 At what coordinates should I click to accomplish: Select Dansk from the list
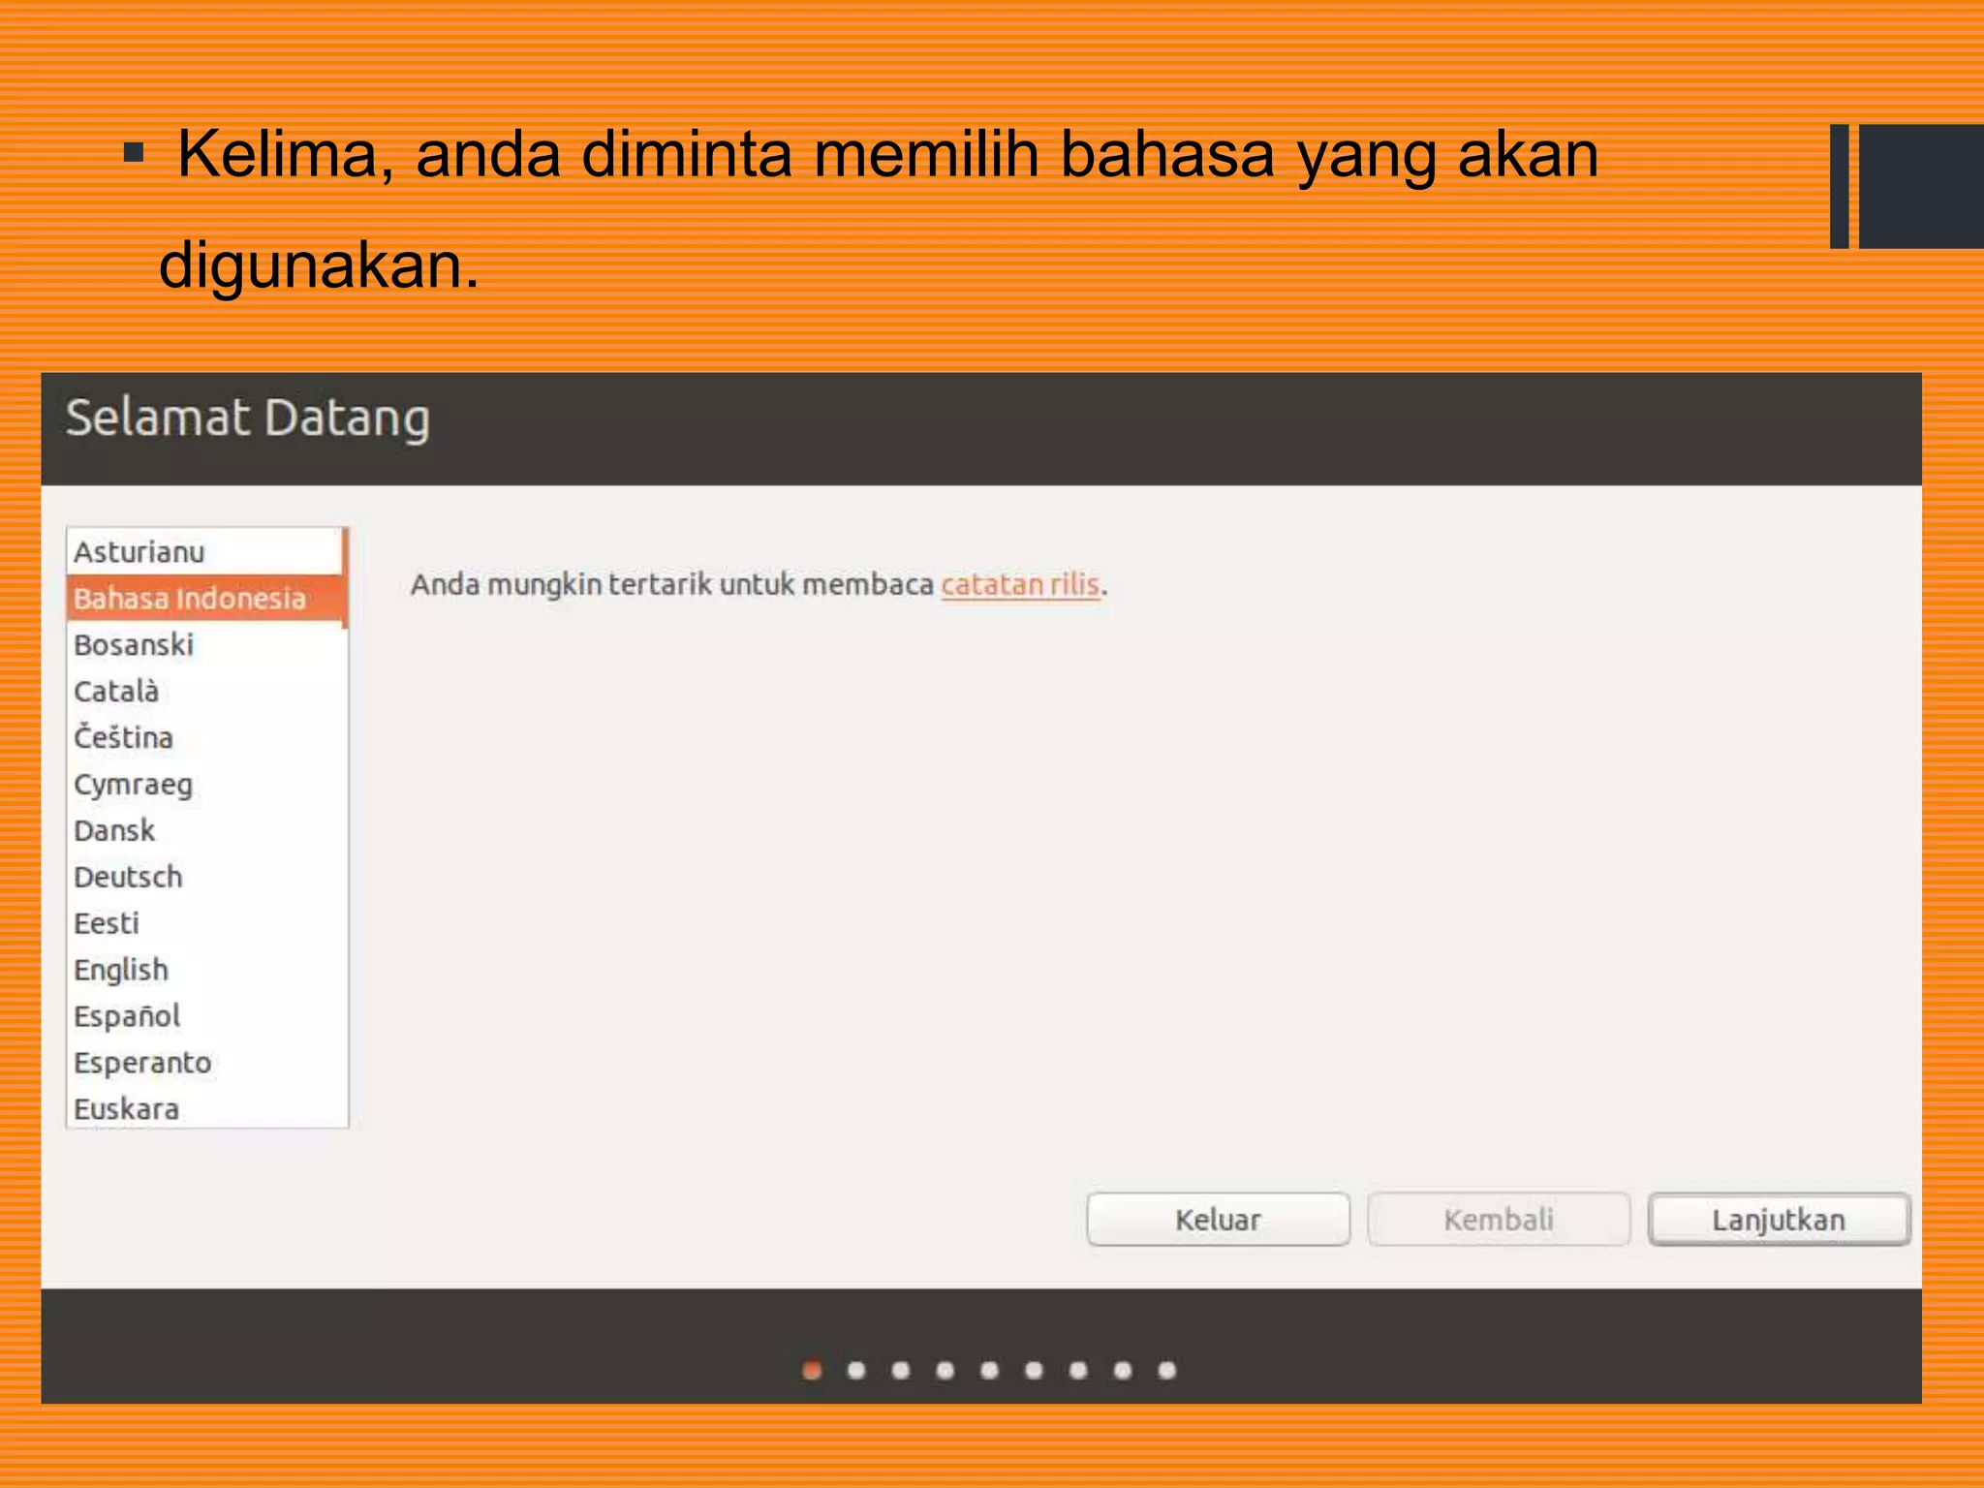(x=205, y=831)
